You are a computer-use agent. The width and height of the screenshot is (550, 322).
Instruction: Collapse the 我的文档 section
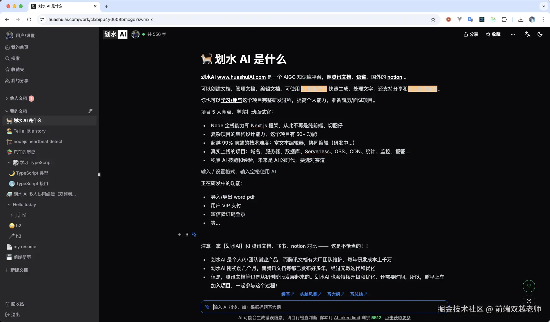6,111
